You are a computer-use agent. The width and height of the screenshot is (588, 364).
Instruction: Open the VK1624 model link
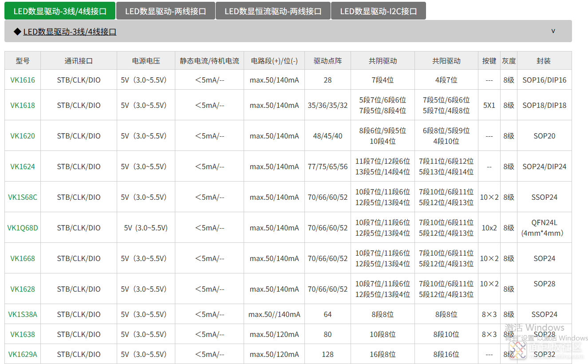[23, 166]
